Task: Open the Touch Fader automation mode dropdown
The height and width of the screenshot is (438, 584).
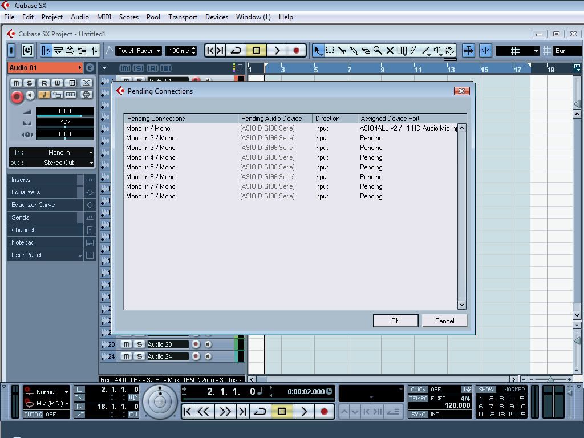Action: tap(139, 51)
